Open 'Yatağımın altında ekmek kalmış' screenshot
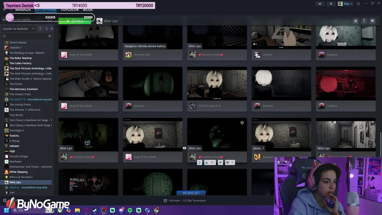The image size is (382, 215). coord(153,37)
